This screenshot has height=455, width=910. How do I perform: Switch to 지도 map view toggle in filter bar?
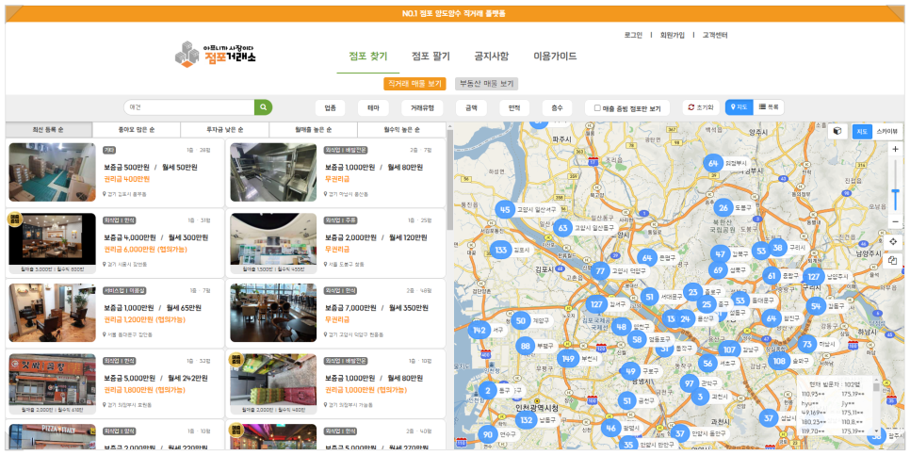(739, 107)
